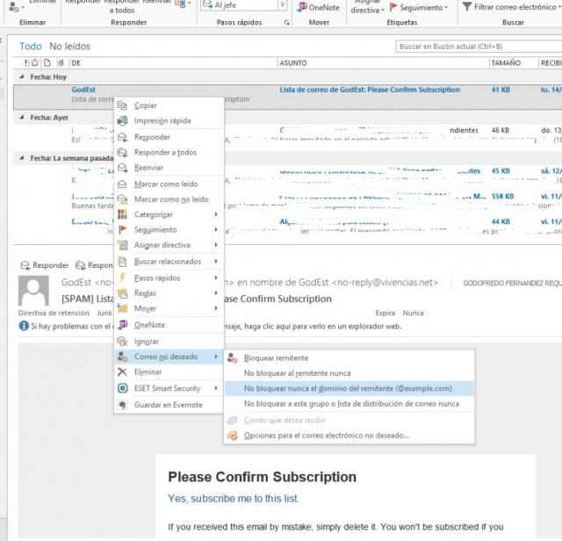Click the sender avatar picture
The height and width of the screenshot is (541, 562).
[x=33, y=291]
